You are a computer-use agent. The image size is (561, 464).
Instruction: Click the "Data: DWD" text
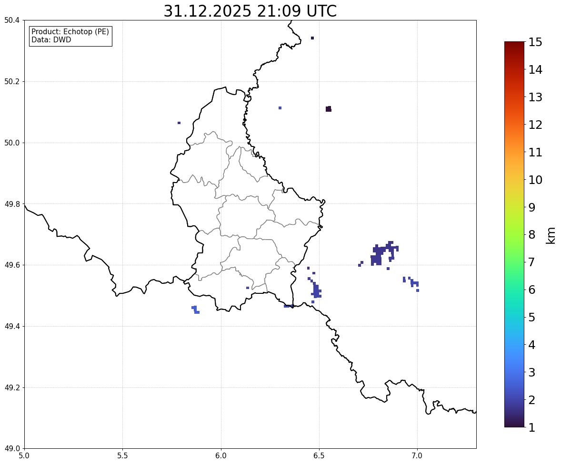click(51, 40)
